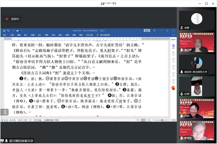
Task: Click the zoom slider handle
Action: [162, 120]
